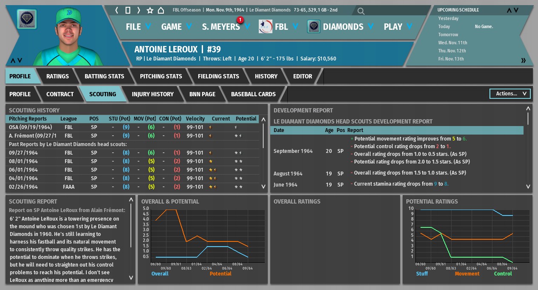Expand the PLAY menu
This screenshot has width=538, height=290.
398,27
